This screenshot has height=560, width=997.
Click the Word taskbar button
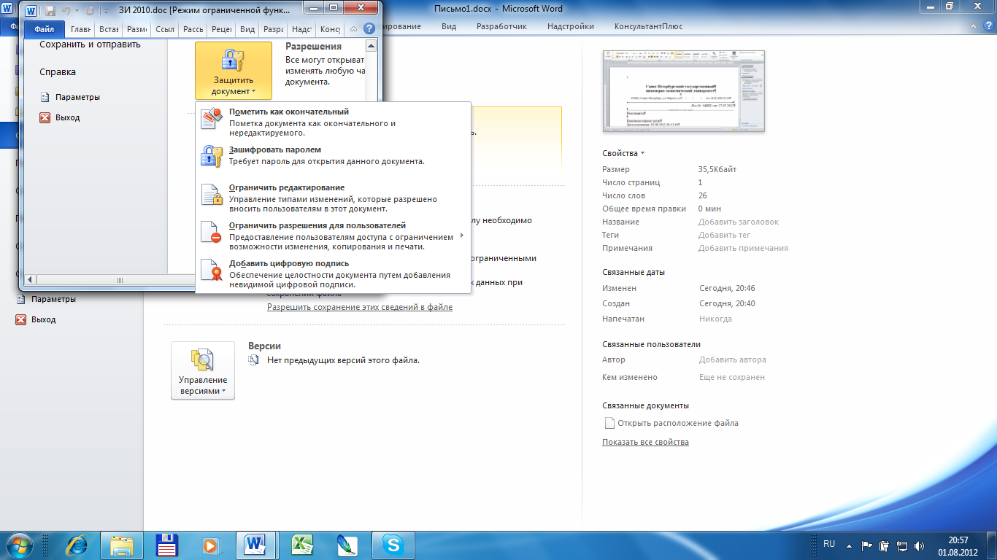click(x=255, y=545)
